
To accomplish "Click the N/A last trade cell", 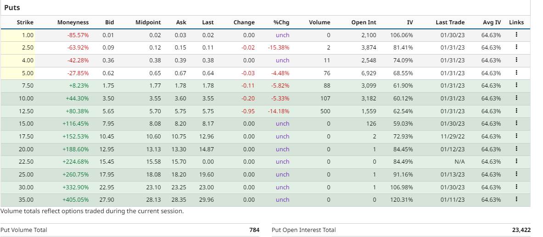I will 459,162.
